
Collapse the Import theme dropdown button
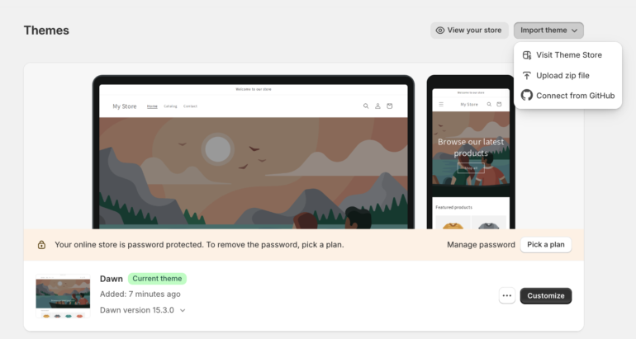pyautogui.click(x=548, y=31)
